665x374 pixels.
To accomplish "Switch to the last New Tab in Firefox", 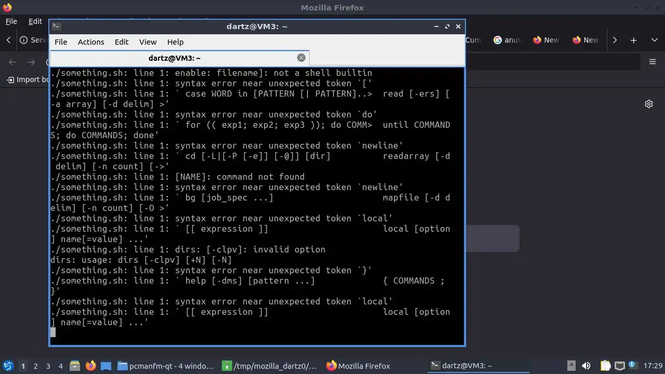I will (x=586, y=40).
